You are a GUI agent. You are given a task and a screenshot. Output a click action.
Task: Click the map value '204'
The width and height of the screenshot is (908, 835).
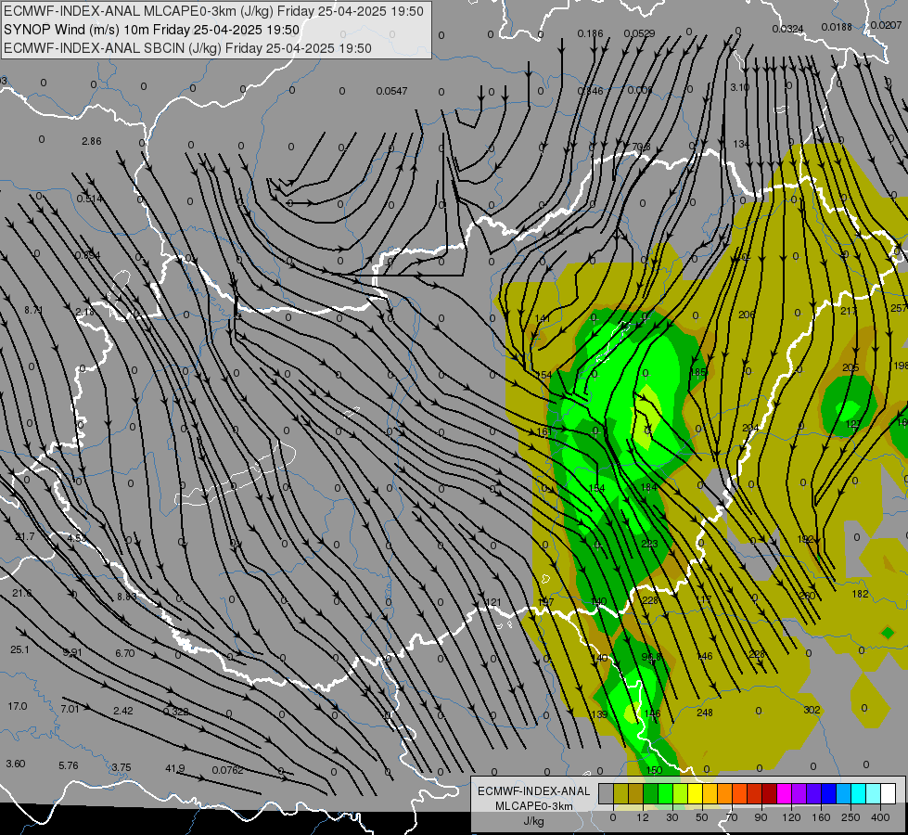point(750,429)
